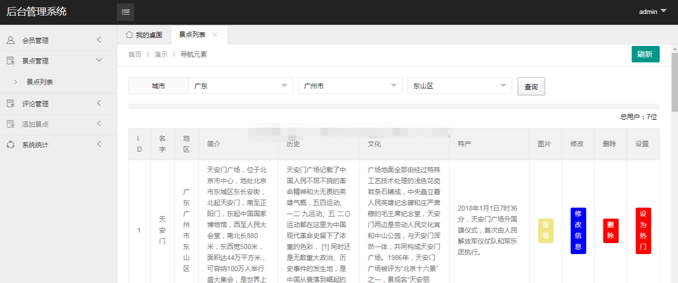Click the 删除 column header

tap(611, 144)
